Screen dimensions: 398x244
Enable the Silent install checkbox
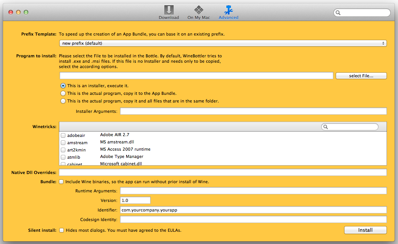point(62,230)
